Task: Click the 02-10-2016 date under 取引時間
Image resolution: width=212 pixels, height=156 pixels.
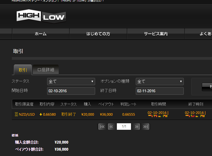Action: click(157, 113)
